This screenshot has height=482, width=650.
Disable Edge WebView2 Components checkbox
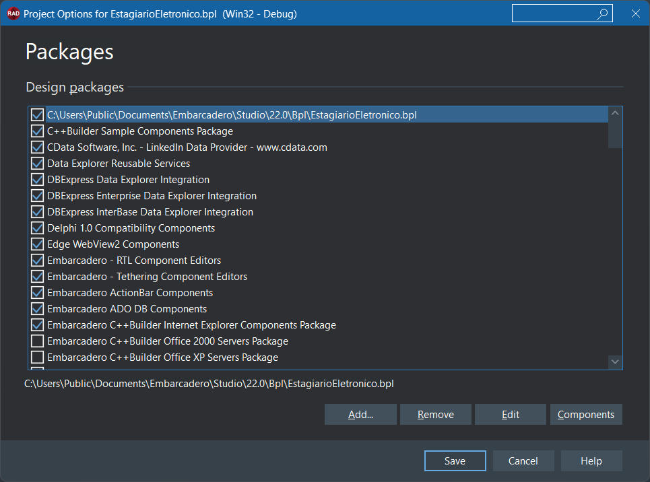coord(38,244)
